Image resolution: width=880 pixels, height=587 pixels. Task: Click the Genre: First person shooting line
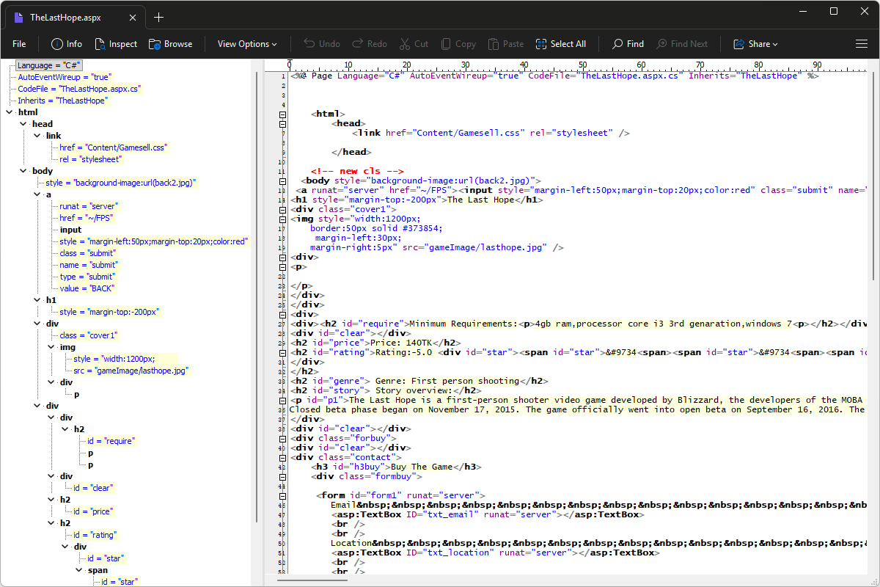[419, 381]
